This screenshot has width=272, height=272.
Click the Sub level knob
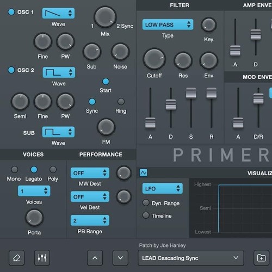(x=92, y=52)
